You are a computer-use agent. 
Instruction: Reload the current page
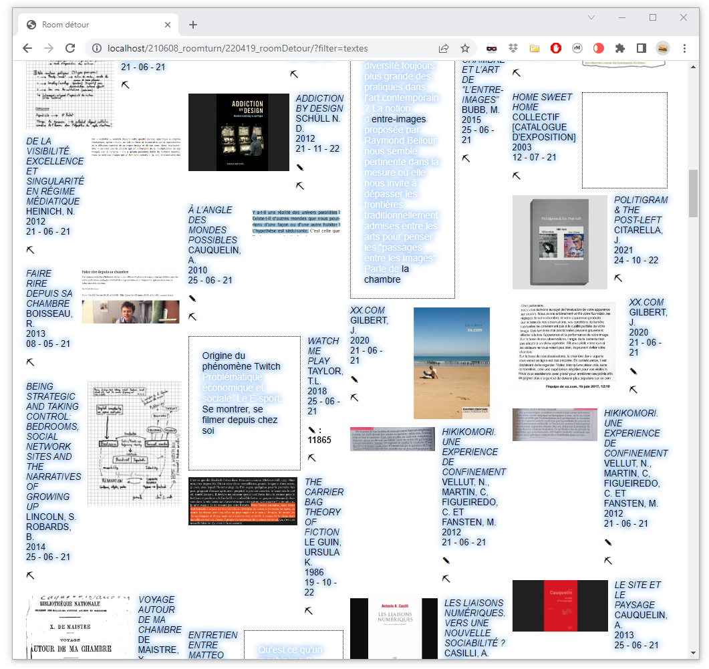click(69, 48)
